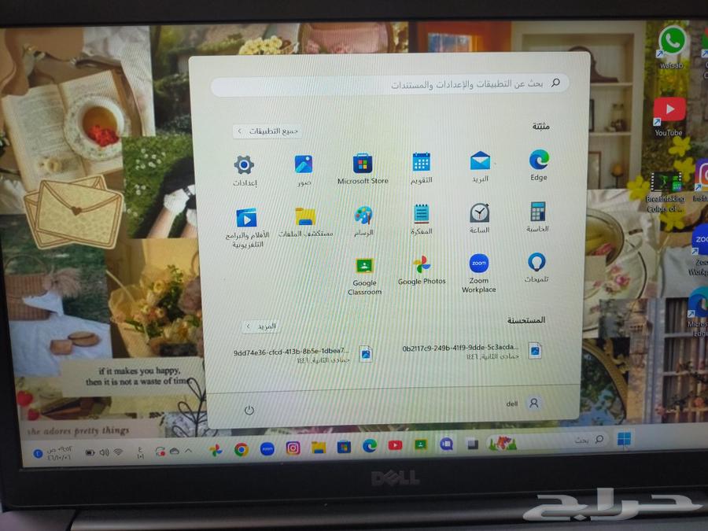Click the battery tray icon
Viewport: 708px width, 531px height.
point(90,452)
